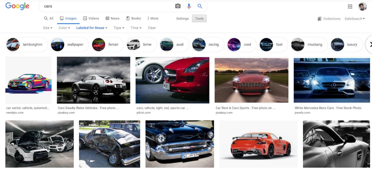This screenshot has width=372, height=169.
Task: Select the lamborghini suggestion chip
Action: (x=26, y=45)
